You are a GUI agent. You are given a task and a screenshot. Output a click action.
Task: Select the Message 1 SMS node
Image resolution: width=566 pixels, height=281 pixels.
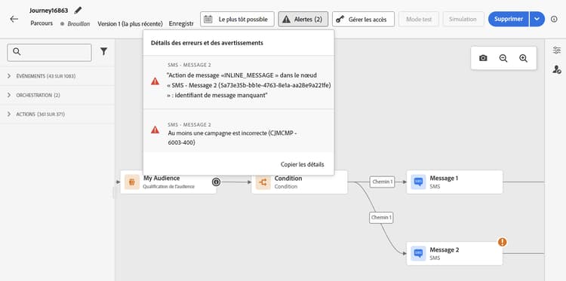point(454,182)
